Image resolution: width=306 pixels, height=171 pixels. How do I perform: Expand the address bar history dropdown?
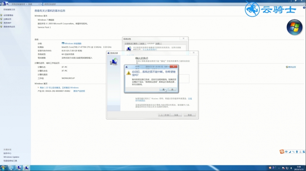[x=39, y=4]
